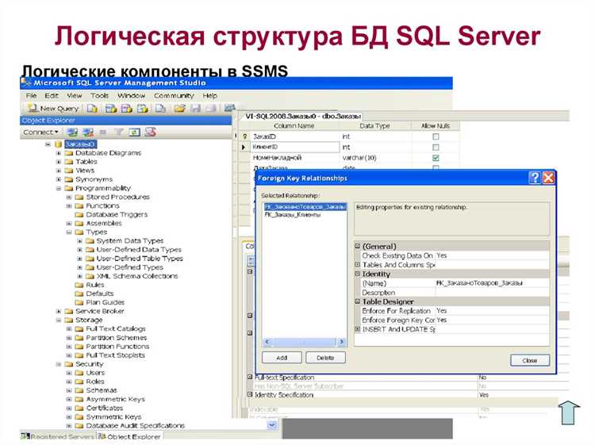
Task: Click the Description property value field
Action: (492, 293)
